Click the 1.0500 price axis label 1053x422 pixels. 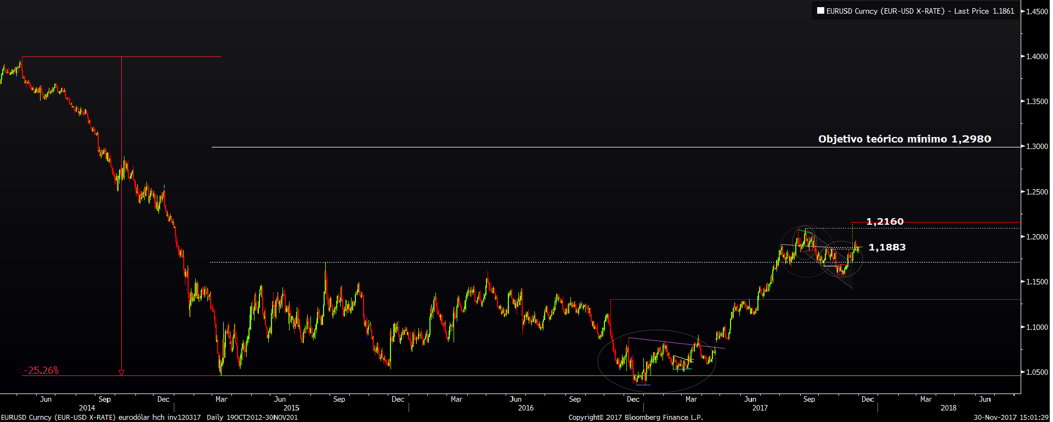(1037, 372)
